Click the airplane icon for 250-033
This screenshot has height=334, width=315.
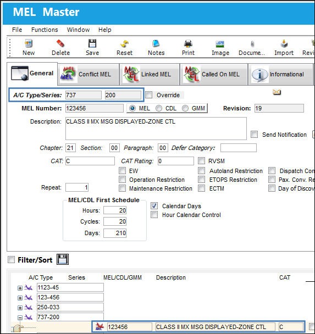28,308
